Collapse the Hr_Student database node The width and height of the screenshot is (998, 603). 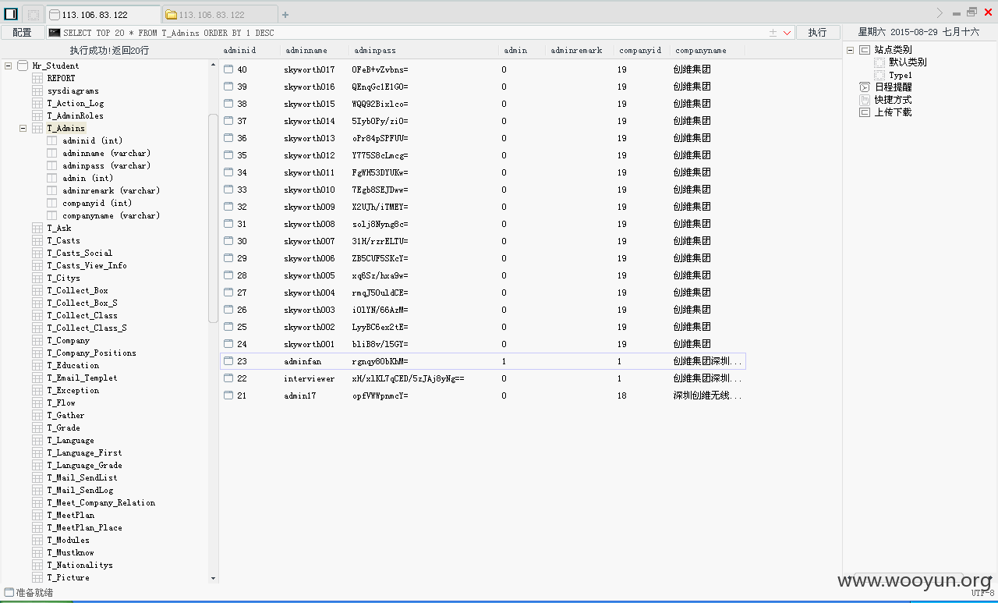pyautogui.click(x=8, y=66)
